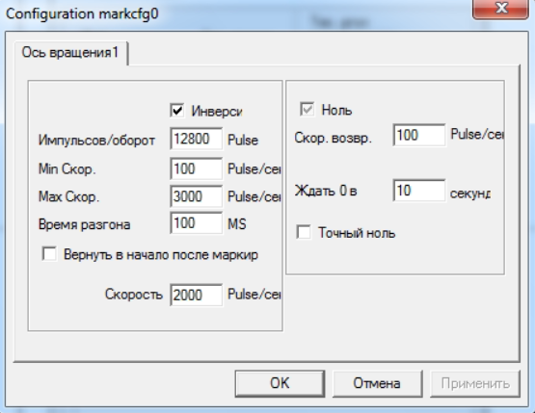This screenshot has height=413, width=535.
Task: Focus the Время разгона input field
Action: (x=197, y=223)
